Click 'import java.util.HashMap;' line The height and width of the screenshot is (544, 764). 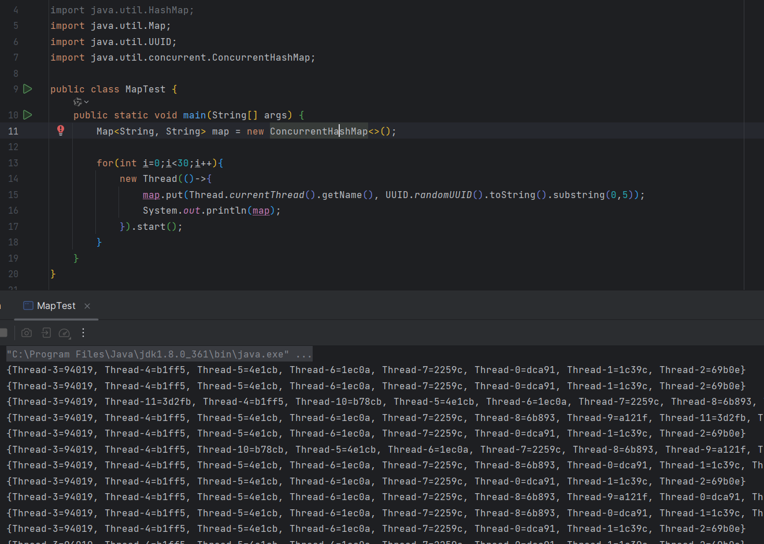122,10
